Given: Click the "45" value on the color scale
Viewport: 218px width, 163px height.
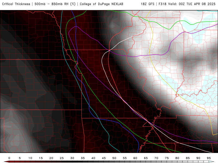Looking at the screenshot, I should pyautogui.click(x=104, y=158).
